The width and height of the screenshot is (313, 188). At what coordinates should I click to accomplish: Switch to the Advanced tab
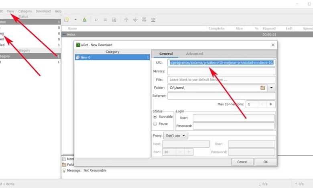(195, 54)
